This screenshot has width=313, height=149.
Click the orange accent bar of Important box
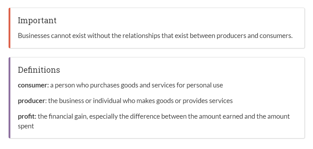pos(9,28)
